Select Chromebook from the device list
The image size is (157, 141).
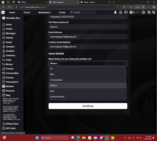(88, 80)
